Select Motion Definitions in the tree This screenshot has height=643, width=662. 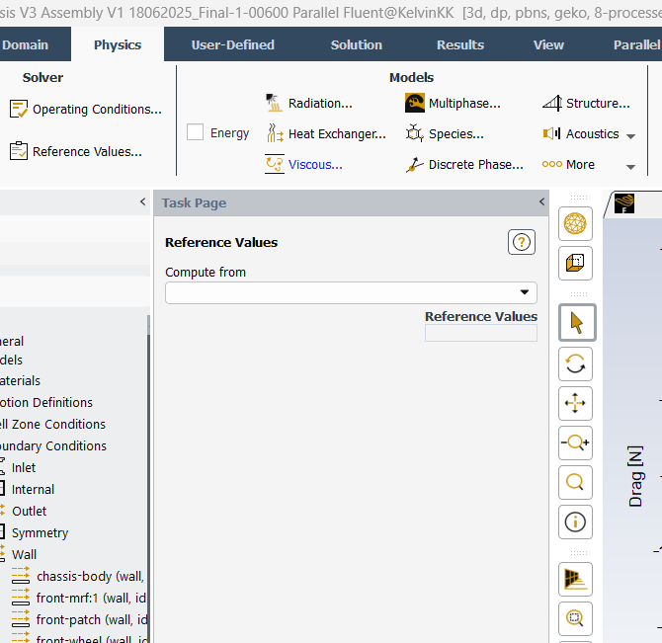pyautogui.click(x=46, y=403)
